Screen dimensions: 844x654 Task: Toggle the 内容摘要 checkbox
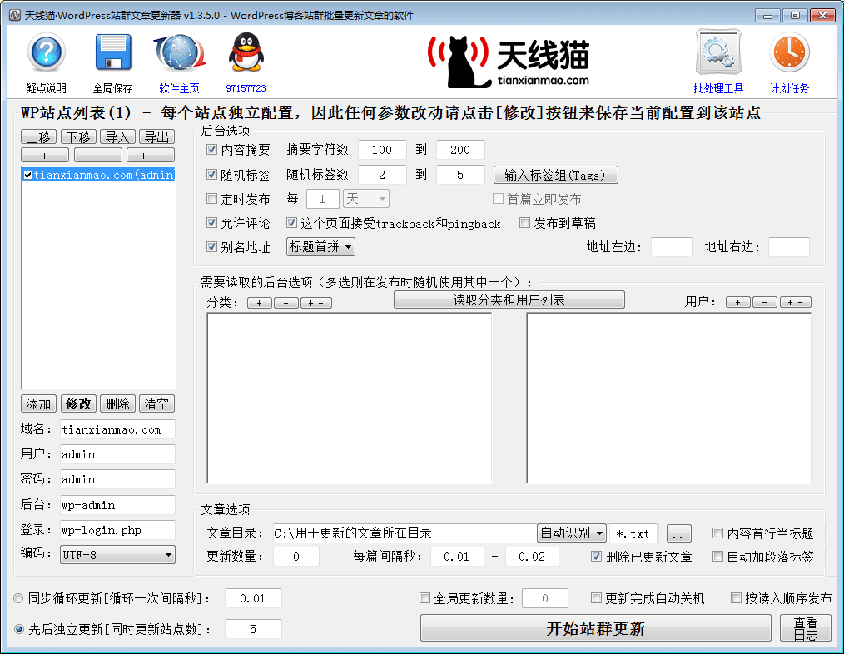click(x=211, y=150)
